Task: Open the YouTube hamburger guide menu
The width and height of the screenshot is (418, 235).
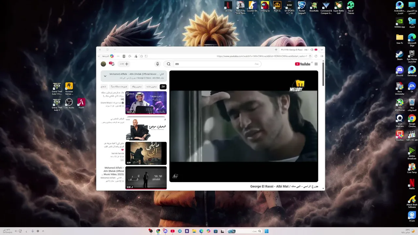Action: click(x=316, y=64)
